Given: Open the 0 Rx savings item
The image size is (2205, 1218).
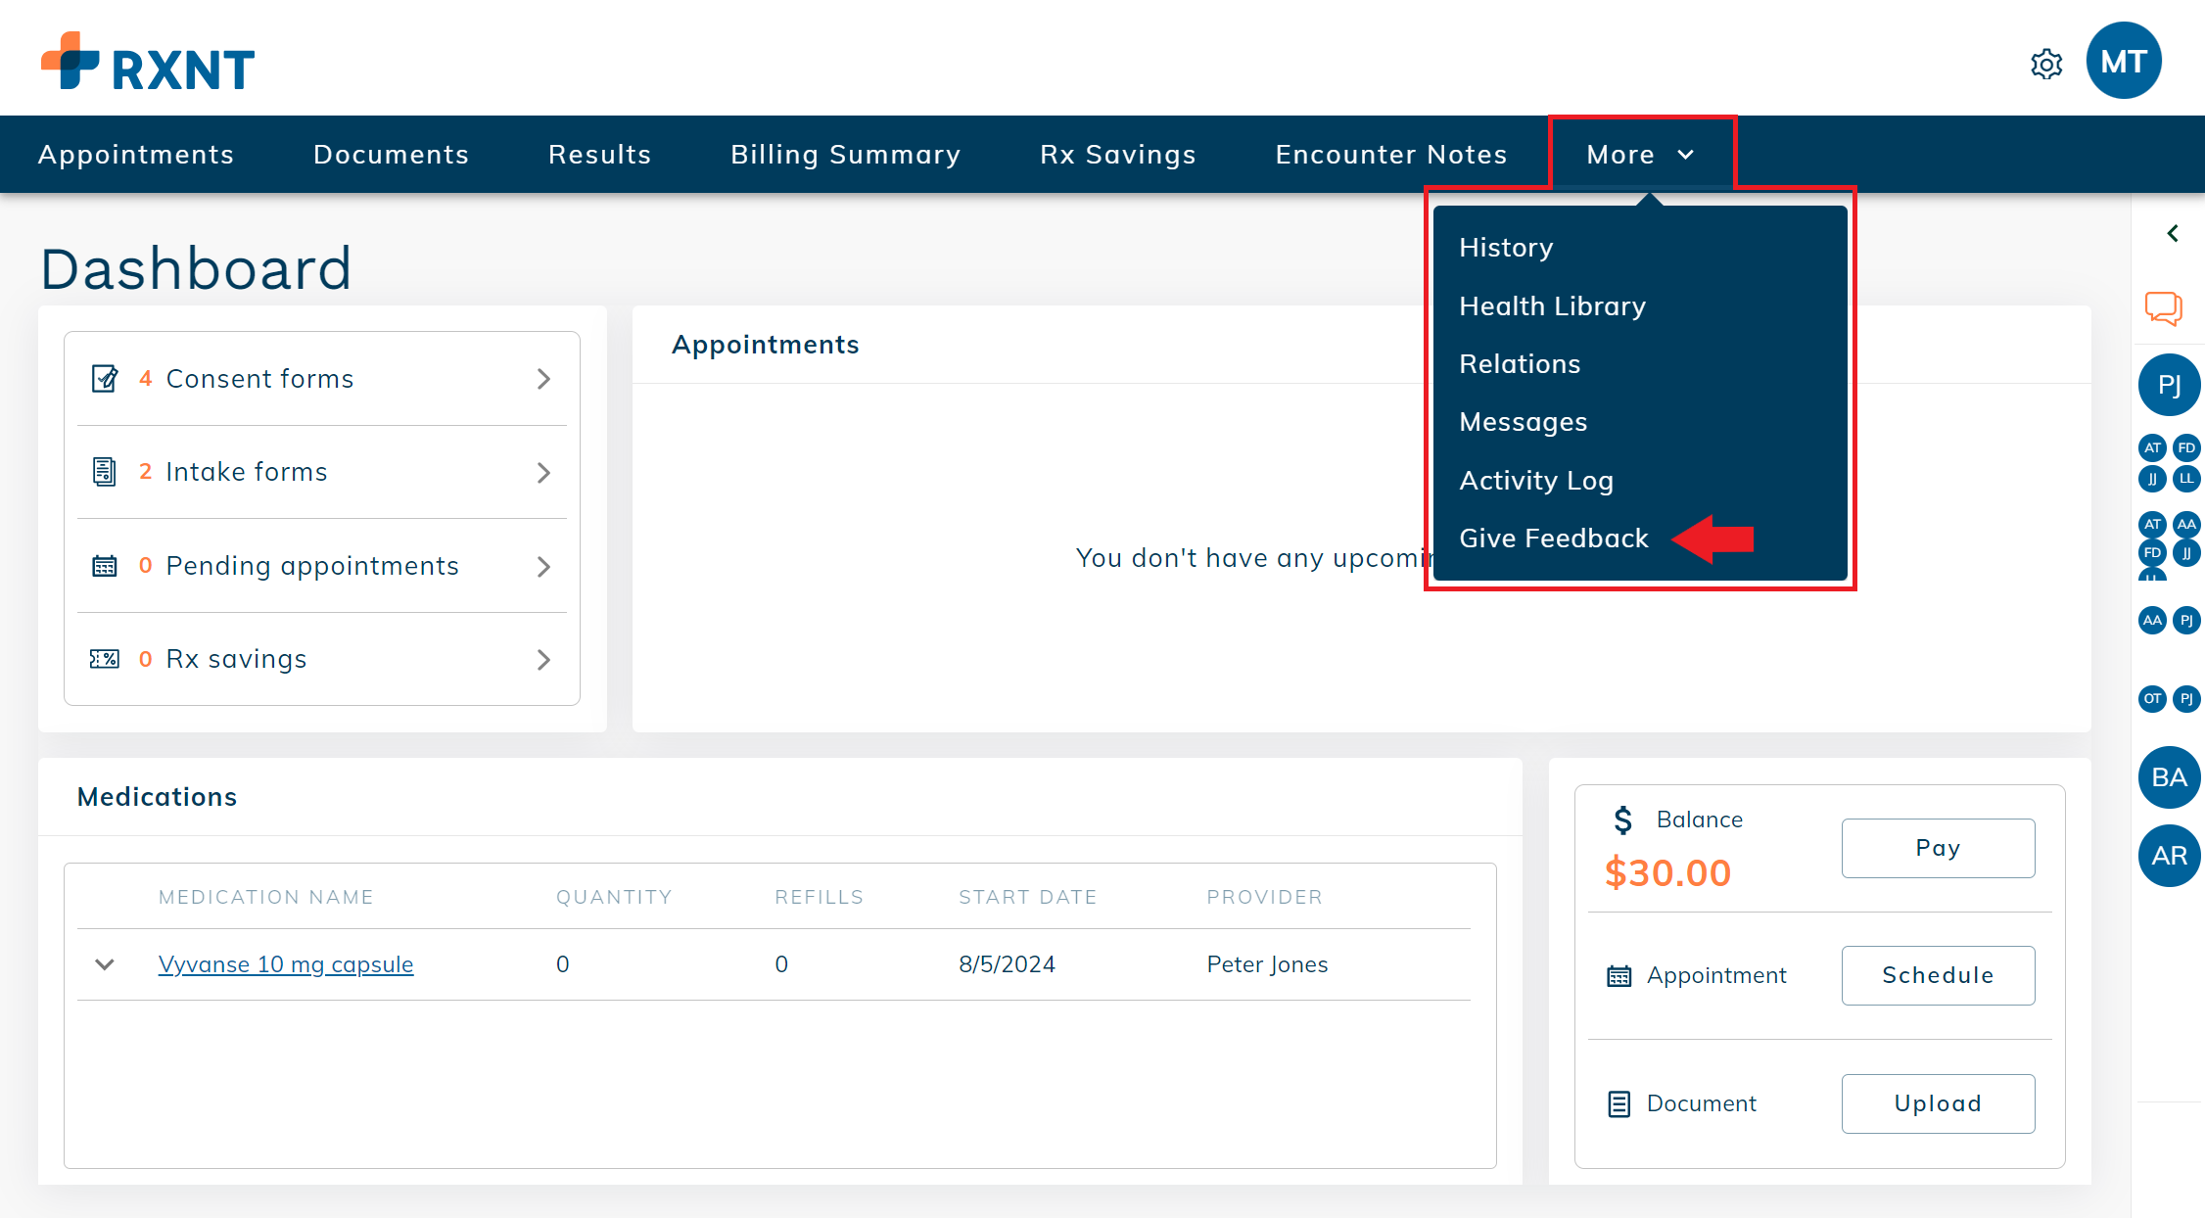Looking at the screenshot, I should (x=322, y=660).
